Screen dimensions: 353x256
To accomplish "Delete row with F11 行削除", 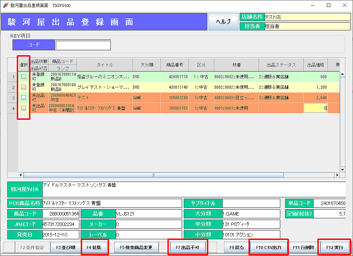I will click(303, 247).
